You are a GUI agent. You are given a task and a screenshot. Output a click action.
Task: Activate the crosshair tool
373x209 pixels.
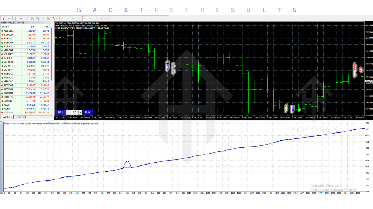[x=9, y=18]
